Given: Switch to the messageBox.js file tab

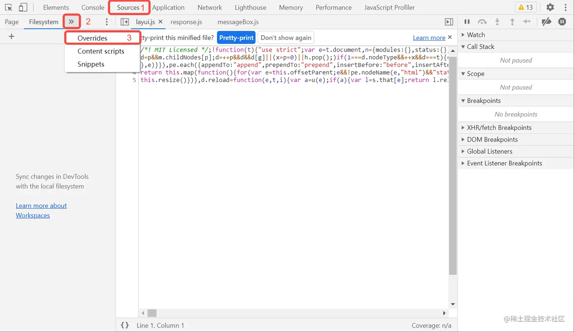Looking at the screenshot, I should click(238, 22).
